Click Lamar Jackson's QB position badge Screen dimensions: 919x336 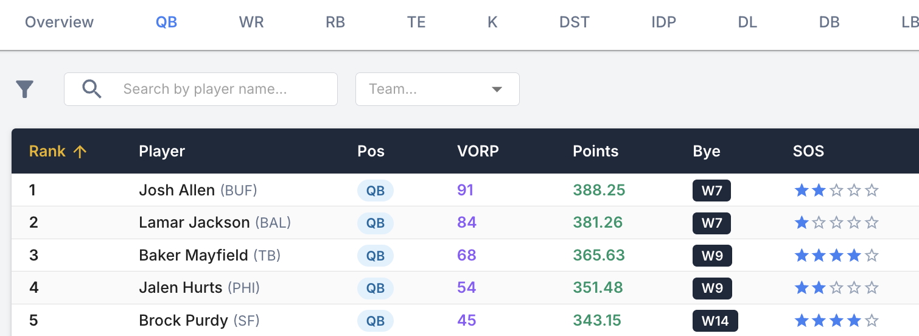pyautogui.click(x=375, y=223)
